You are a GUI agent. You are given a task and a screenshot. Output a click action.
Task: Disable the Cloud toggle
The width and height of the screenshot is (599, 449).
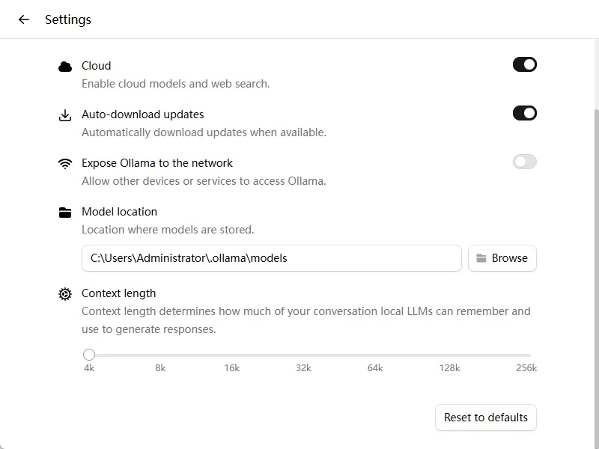(524, 65)
